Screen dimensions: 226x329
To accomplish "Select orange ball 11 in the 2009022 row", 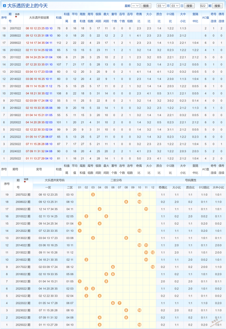I will (146, 209).
